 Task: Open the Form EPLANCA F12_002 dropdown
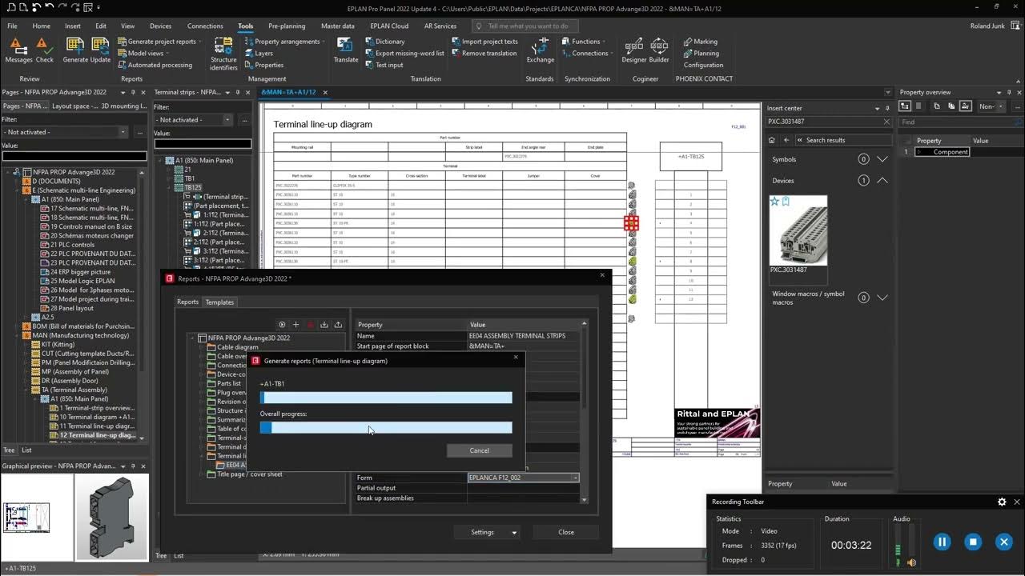(575, 478)
